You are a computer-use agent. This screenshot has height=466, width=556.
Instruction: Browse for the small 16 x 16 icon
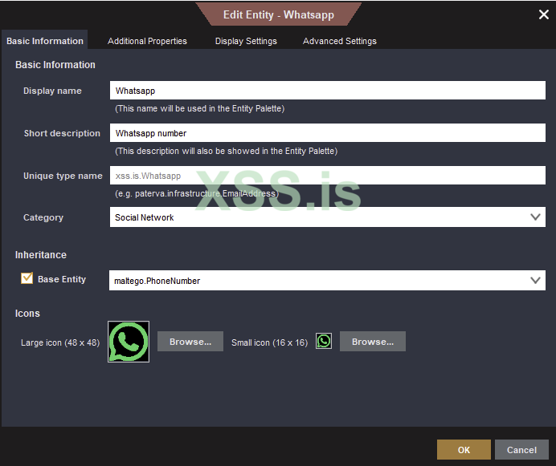pos(373,342)
